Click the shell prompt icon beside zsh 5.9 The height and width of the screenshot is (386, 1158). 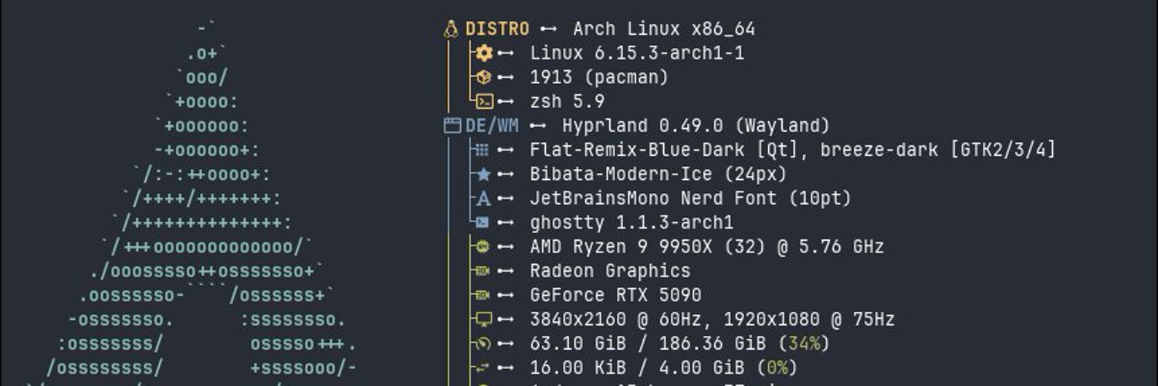(x=484, y=101)
